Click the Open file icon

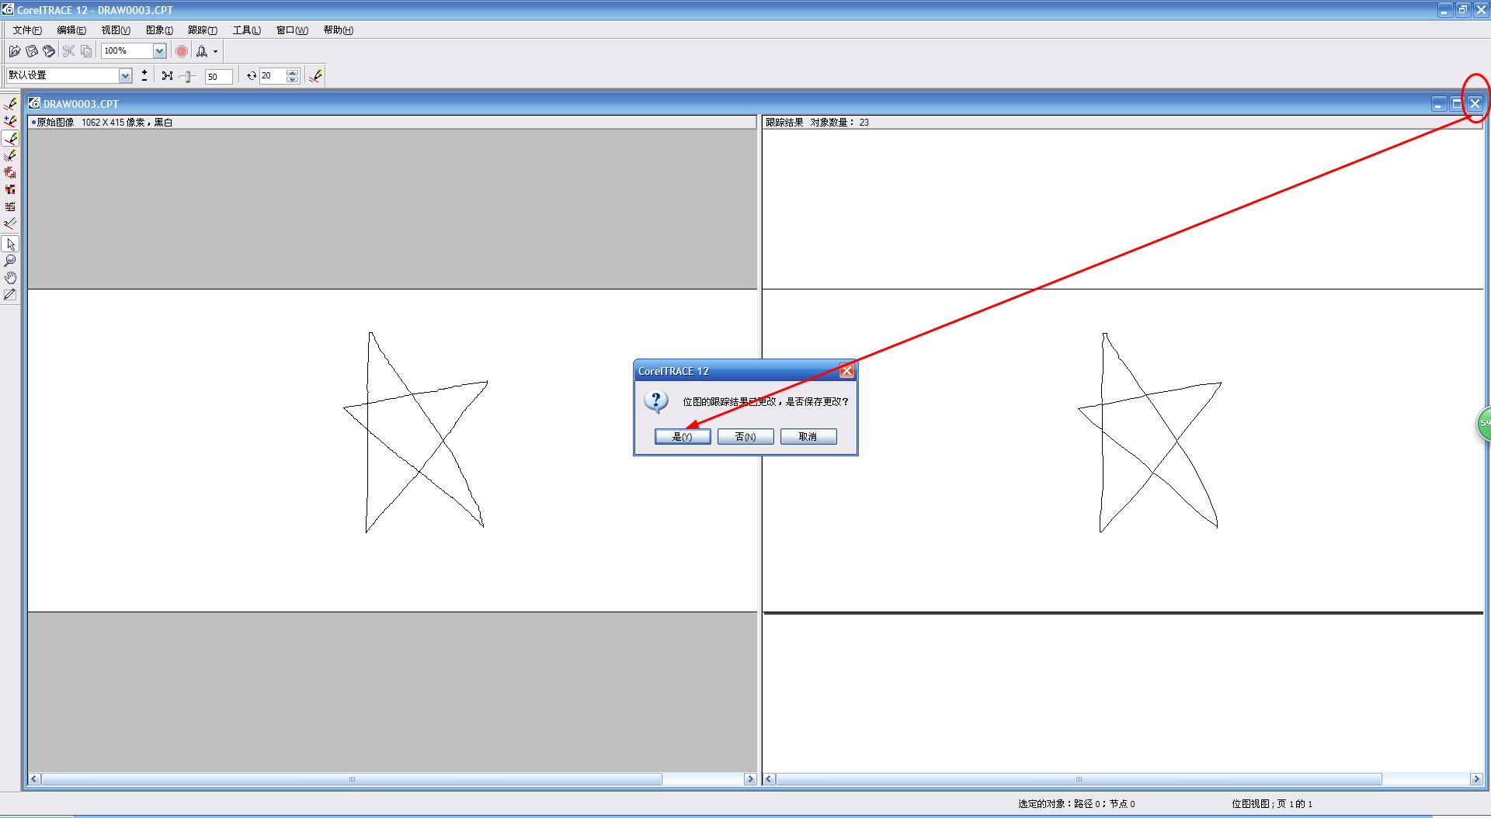(x=15, y=51)
